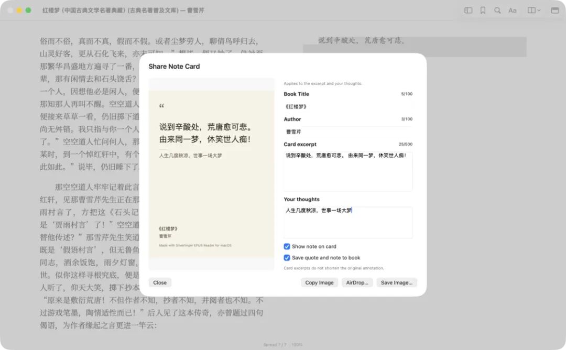Viewport: 566px width, 350px height.
Task: Disable the Show note on card checkbox
Action: pyautogui.click(x=287, y=246)
